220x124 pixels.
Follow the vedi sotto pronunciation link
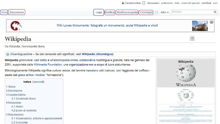coord(40,60)
